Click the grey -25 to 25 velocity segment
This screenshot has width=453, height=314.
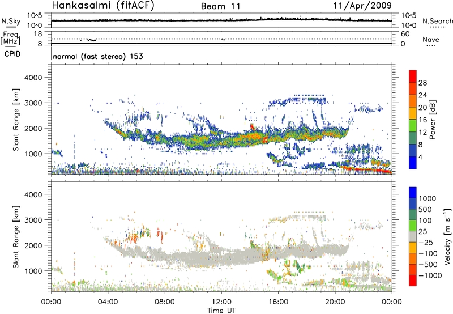413,236
